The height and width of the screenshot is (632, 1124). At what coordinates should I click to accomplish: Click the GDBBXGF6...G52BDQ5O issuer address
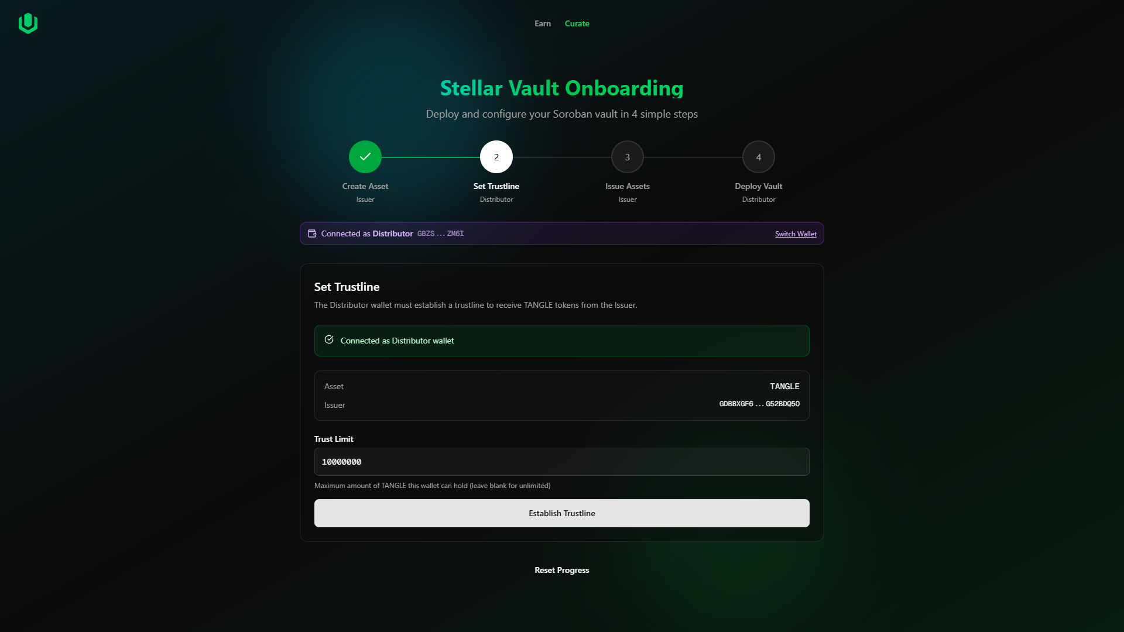point(759,404)
